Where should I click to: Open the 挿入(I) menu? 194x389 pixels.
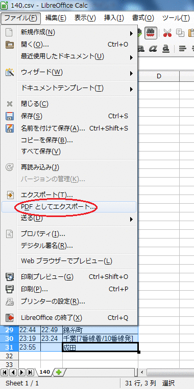(114, 18)
